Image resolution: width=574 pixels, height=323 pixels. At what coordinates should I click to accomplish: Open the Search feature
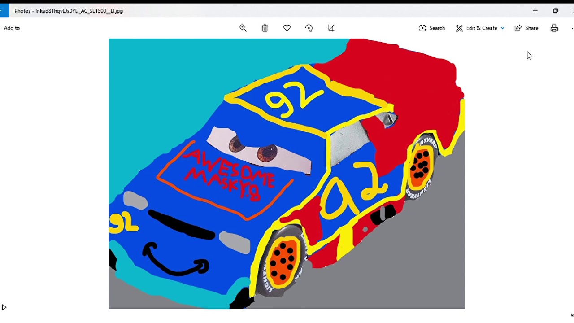[432, 28]
